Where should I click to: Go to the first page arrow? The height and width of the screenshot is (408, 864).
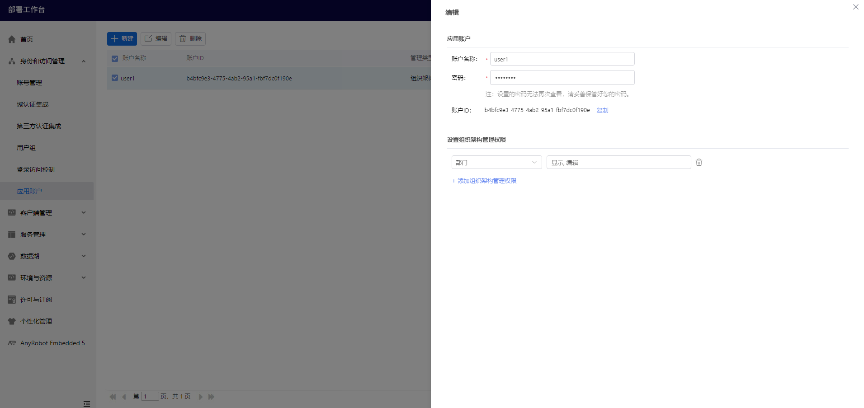[x=113, y=397]
